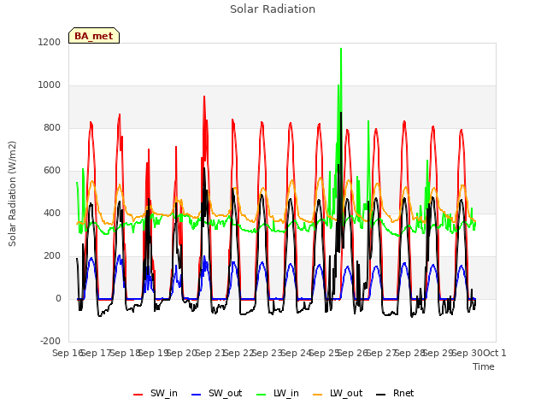Click the 600 y-axis tick label
Viewport: 547px width, 410px height.
click(x=52, y=171)
